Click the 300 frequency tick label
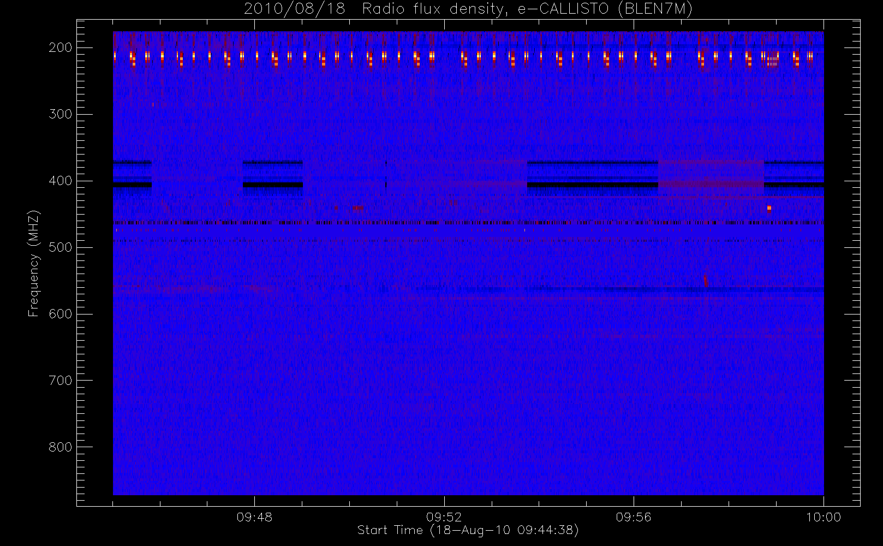This screenshot has height=546, width=883. (61, 114)
